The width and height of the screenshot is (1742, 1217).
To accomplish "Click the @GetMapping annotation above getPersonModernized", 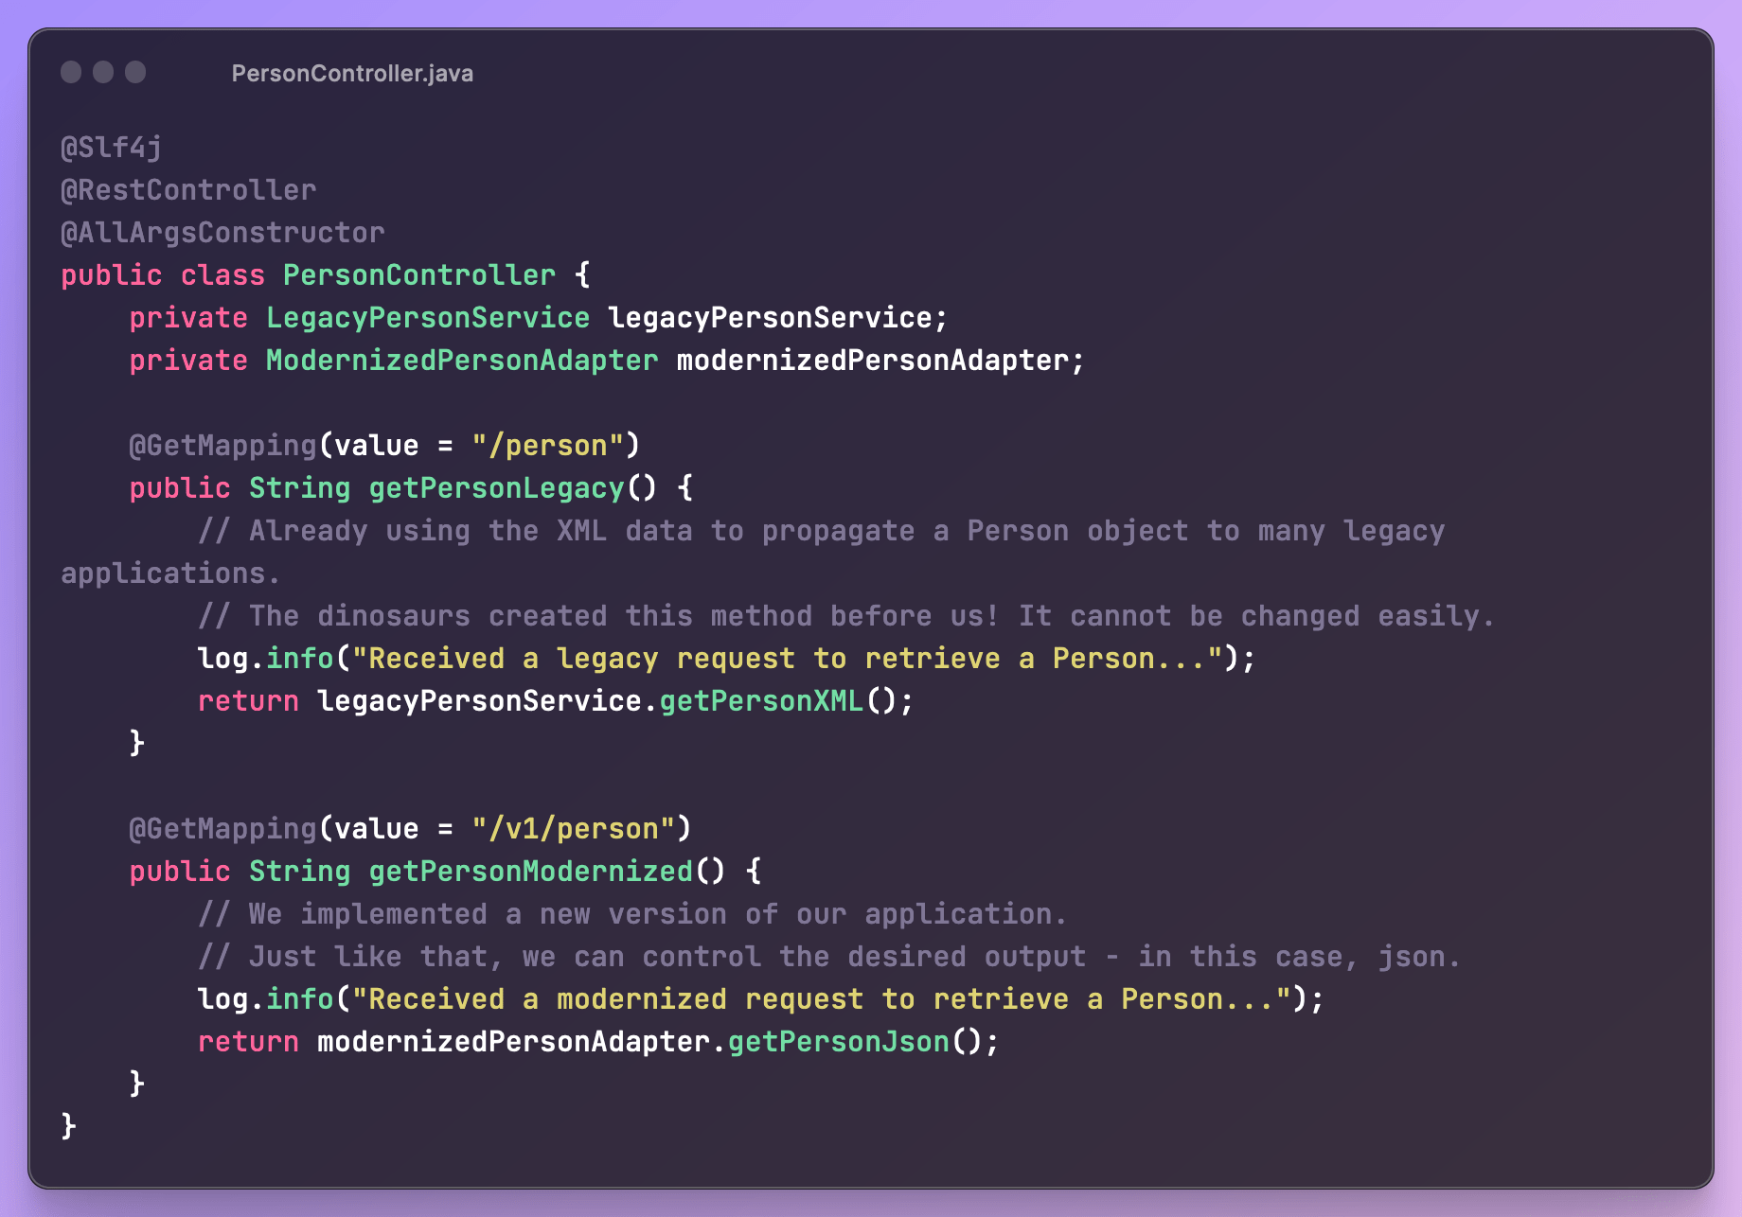I will [x=222, y=829].
